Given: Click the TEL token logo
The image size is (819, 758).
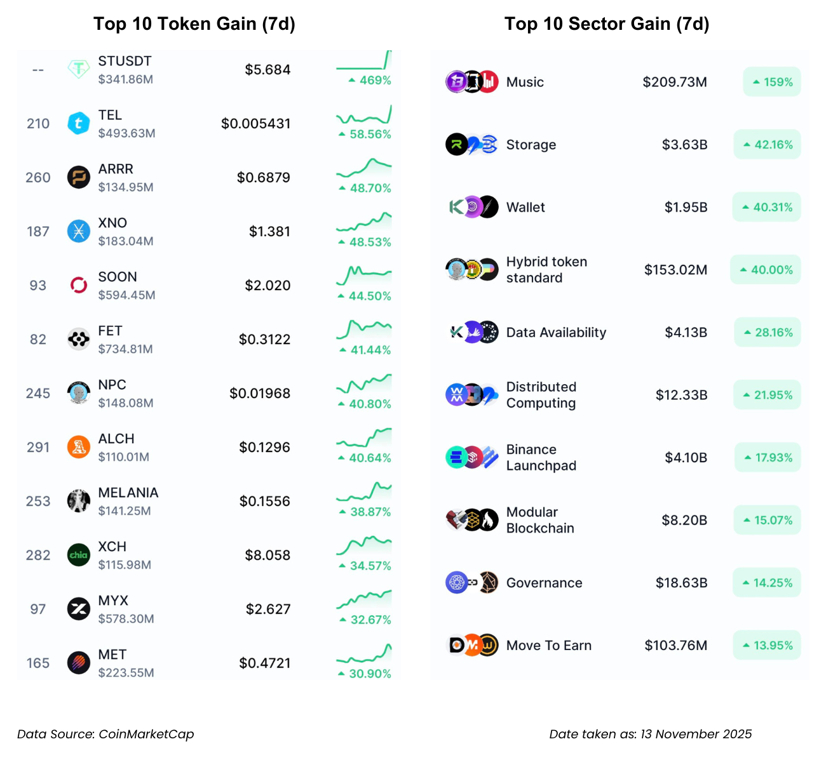Looking at the screenshot, I should (79, 123).
